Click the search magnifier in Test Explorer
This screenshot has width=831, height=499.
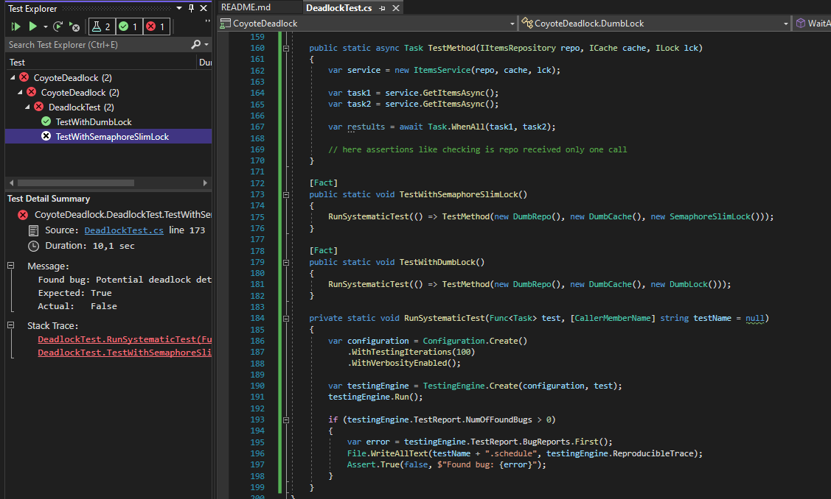click(x=195, y=43)
